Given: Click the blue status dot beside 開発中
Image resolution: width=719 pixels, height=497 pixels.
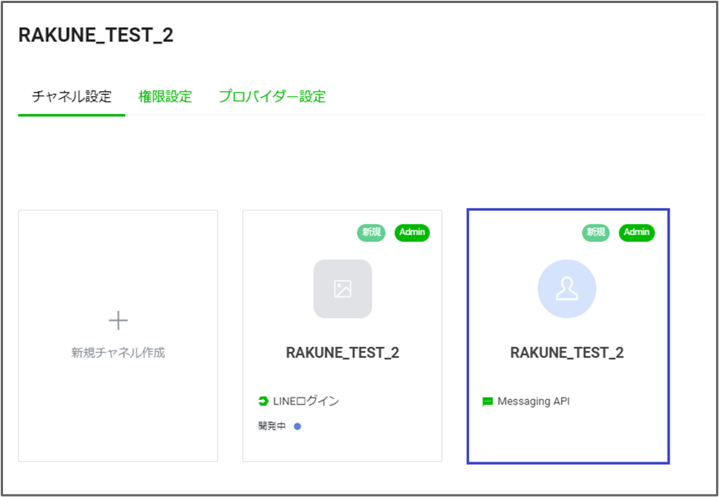Looking at the screenshot, I should 298,426.
